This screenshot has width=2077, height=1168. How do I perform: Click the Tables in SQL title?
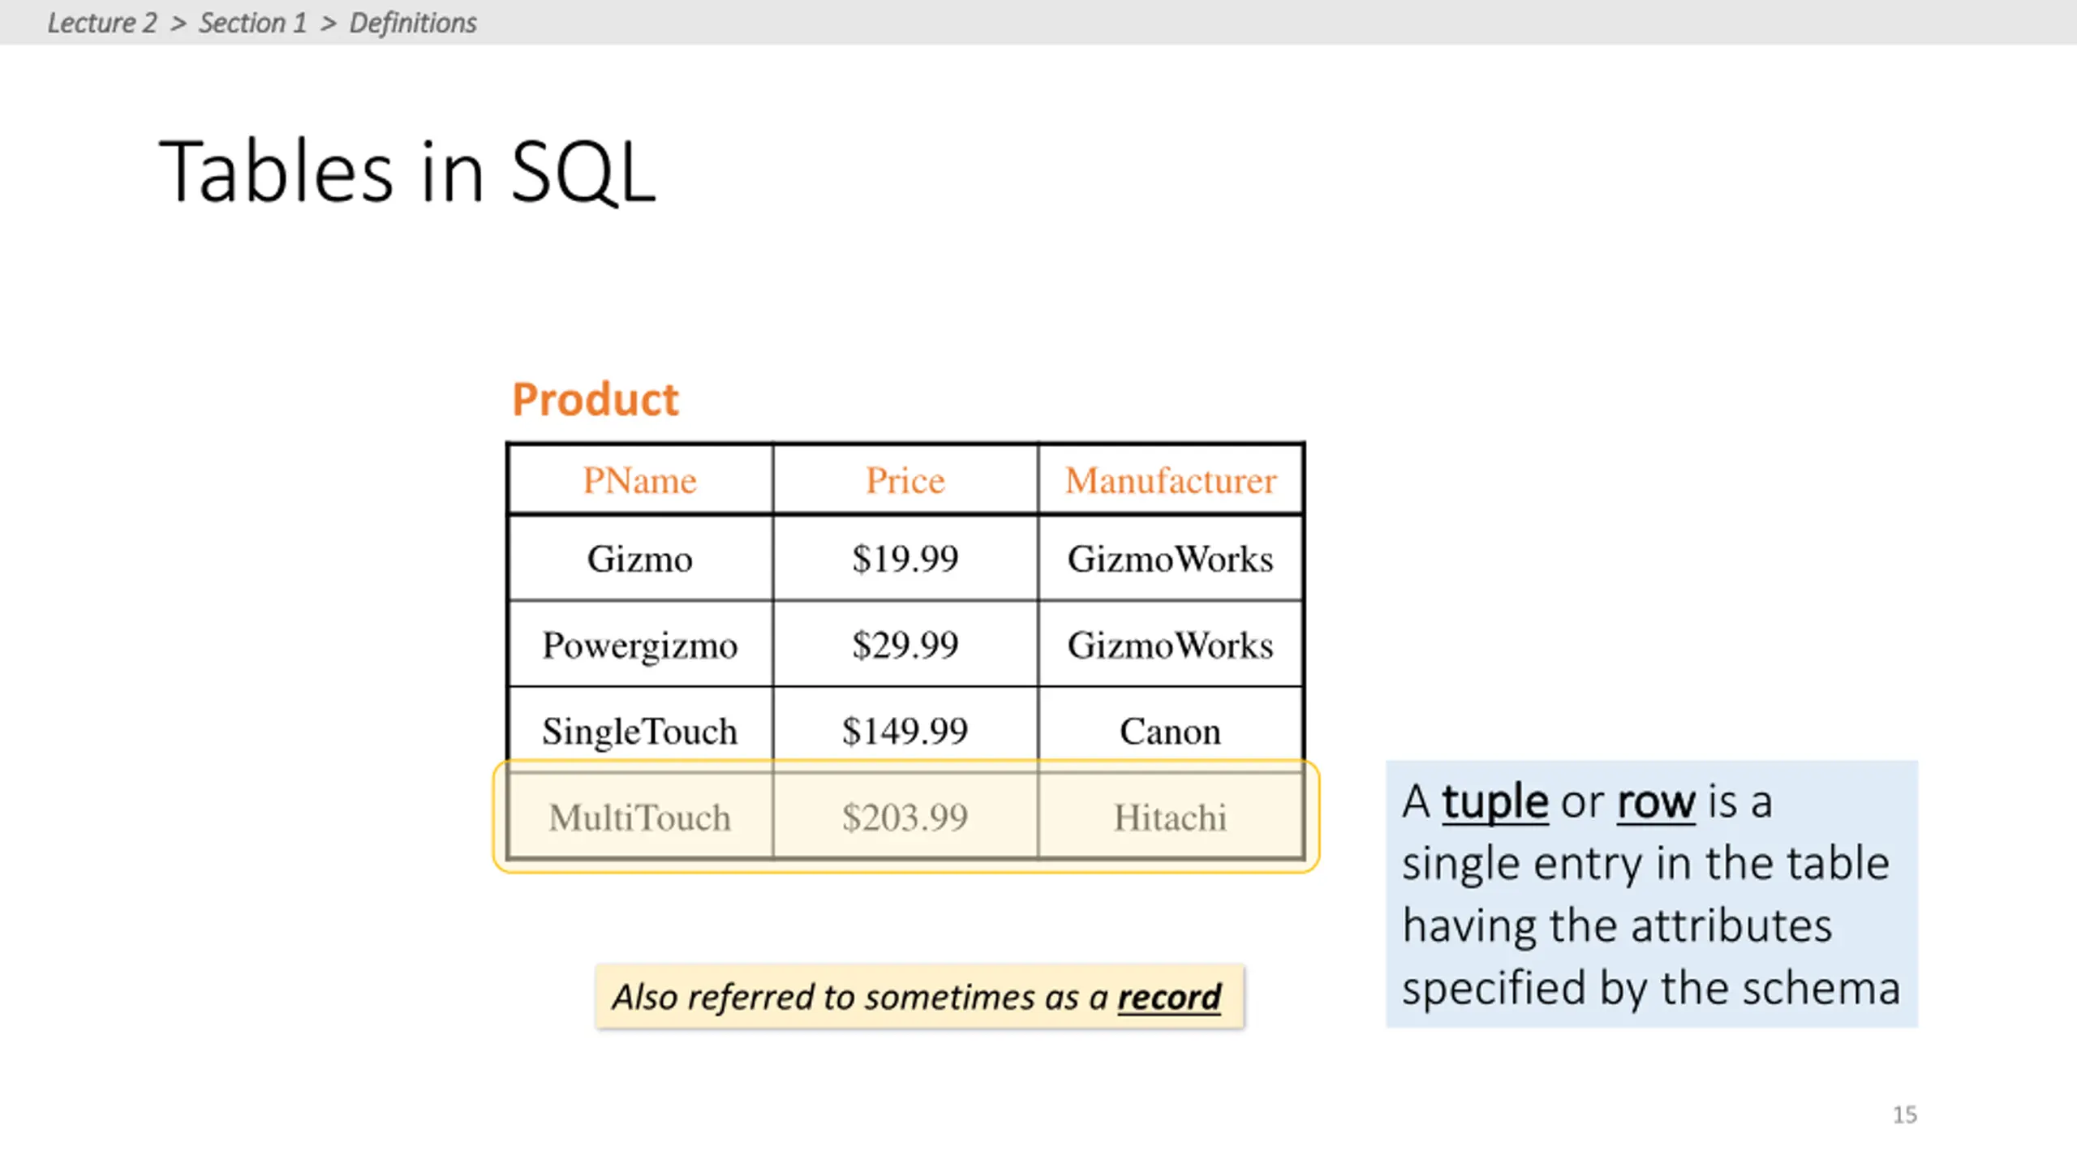(x=406, y=170)
